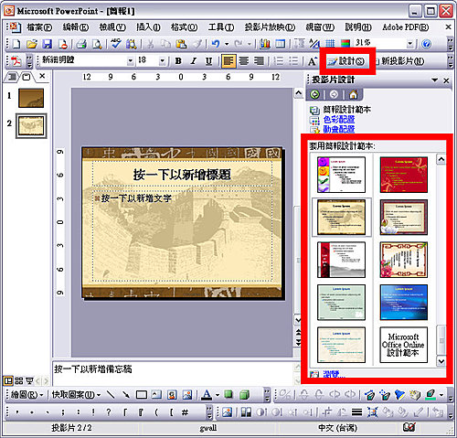457x438 pixels.
Task: Click the Paste clipboard icon
Action: coord(181,45)
